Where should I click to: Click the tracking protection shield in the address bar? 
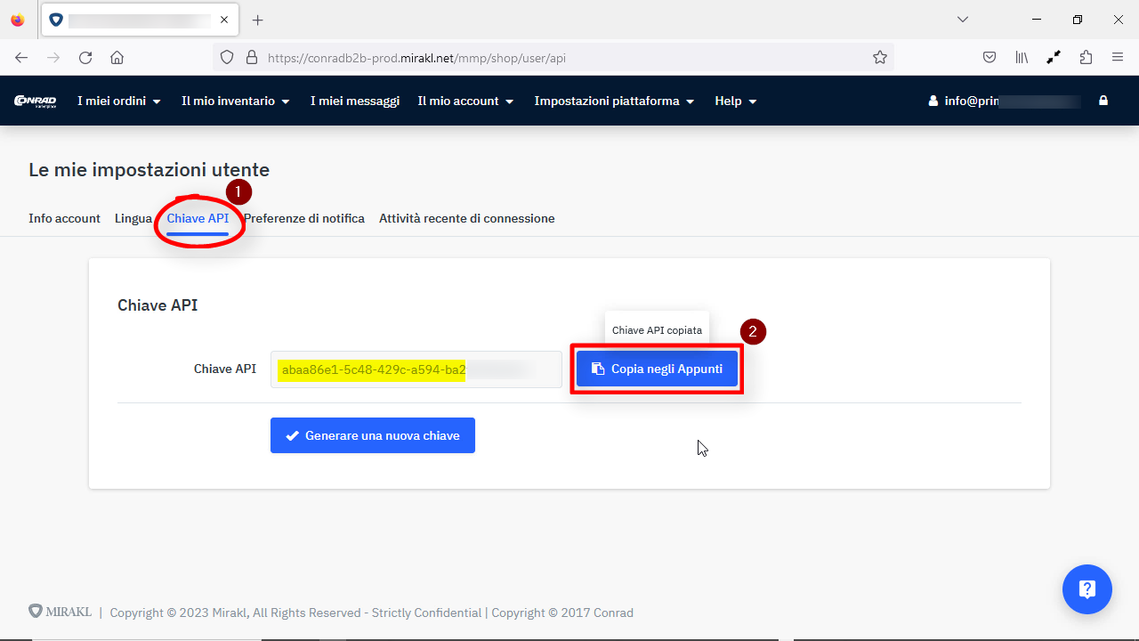click(227, 56)
